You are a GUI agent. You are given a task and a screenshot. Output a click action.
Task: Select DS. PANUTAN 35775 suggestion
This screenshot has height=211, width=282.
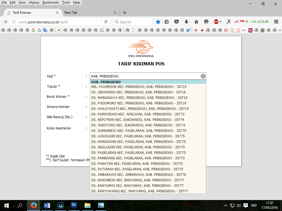(x=148, y=164)
